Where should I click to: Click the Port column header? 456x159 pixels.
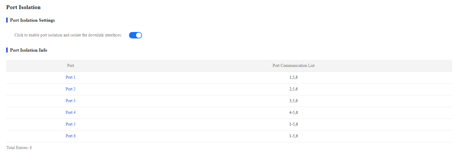tap(70, 66)
